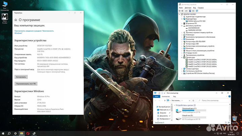Go to Settings home via house icon

16,20
